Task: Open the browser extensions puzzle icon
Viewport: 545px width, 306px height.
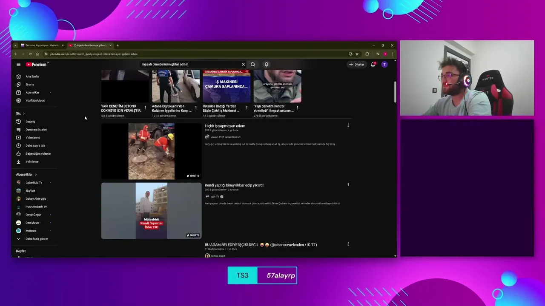Action: tap(367, 54)
